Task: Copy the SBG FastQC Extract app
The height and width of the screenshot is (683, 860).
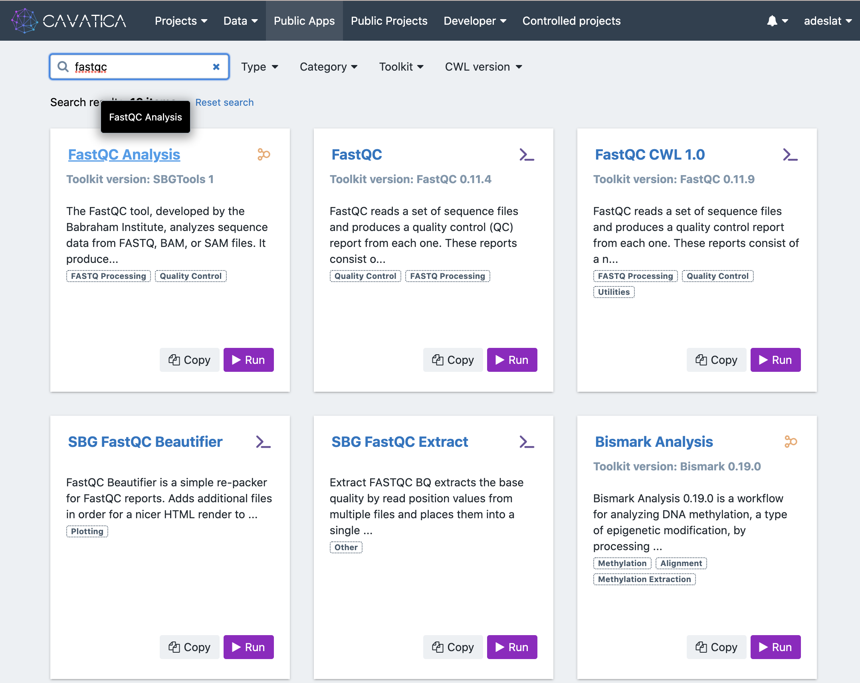Action: coord(453,647)
